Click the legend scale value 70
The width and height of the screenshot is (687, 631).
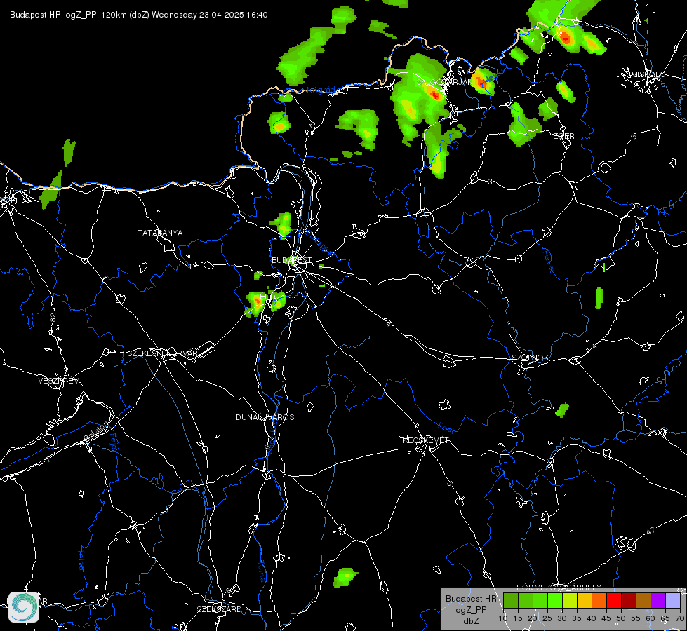[679, 618]
